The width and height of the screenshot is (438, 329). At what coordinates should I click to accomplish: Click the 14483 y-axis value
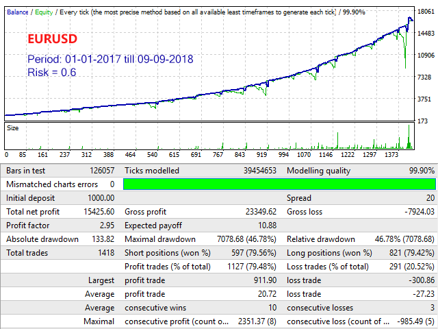(426, 34)
